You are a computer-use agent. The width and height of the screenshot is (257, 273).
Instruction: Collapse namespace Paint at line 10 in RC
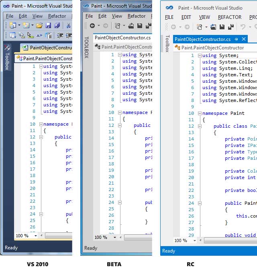[200, 113]
